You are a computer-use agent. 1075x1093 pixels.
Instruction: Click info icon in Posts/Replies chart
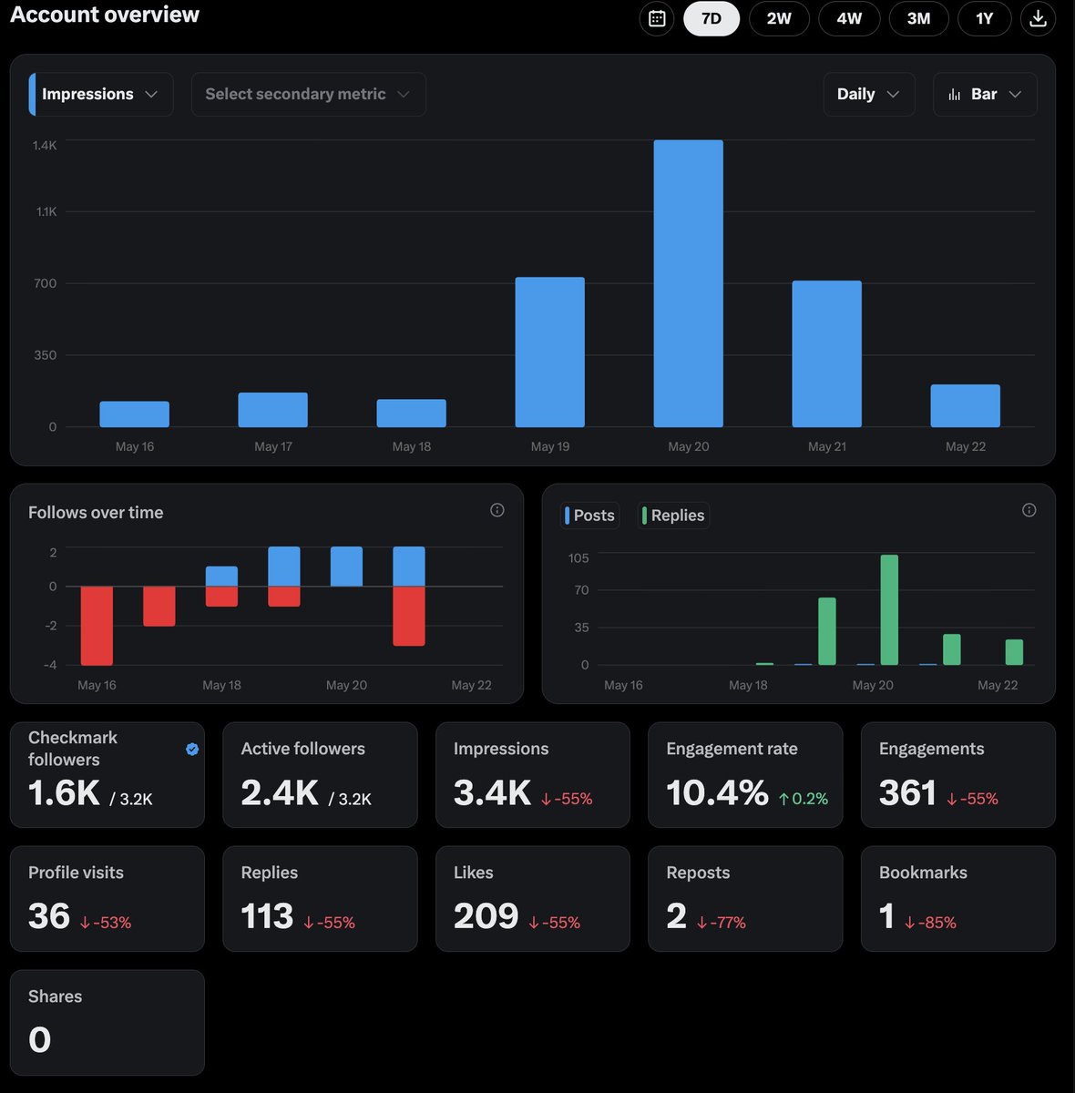pyautogui.click(x=1029, y=510)
